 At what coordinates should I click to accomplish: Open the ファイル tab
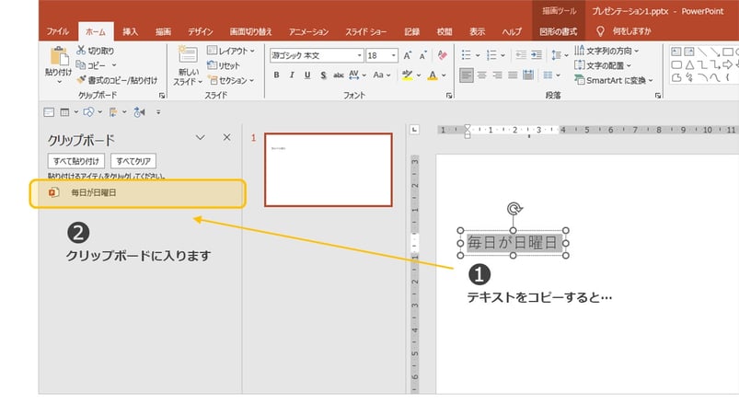coord(58,31)
